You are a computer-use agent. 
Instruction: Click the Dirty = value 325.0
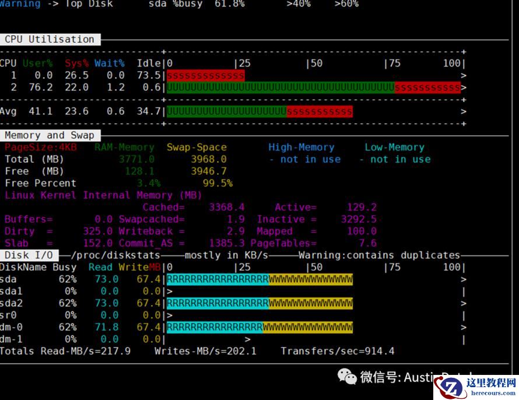97,231
